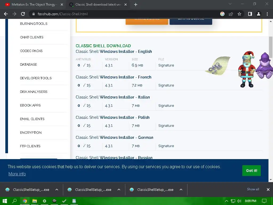Click the 7.2 MB size value
Screen dimensions: 273x205
tap(137, 85)
